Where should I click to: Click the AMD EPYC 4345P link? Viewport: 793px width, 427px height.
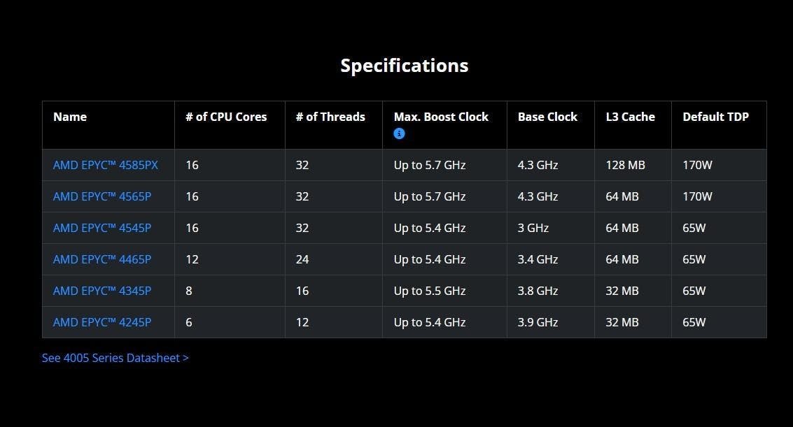pos(102,291)
